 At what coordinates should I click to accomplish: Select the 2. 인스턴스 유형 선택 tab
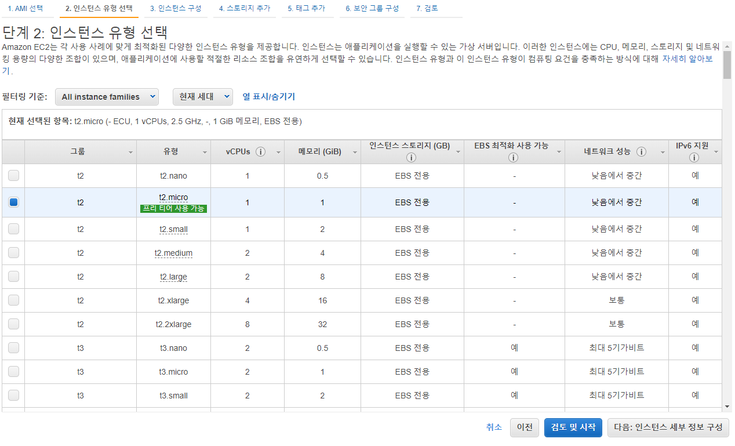point(99,9)
